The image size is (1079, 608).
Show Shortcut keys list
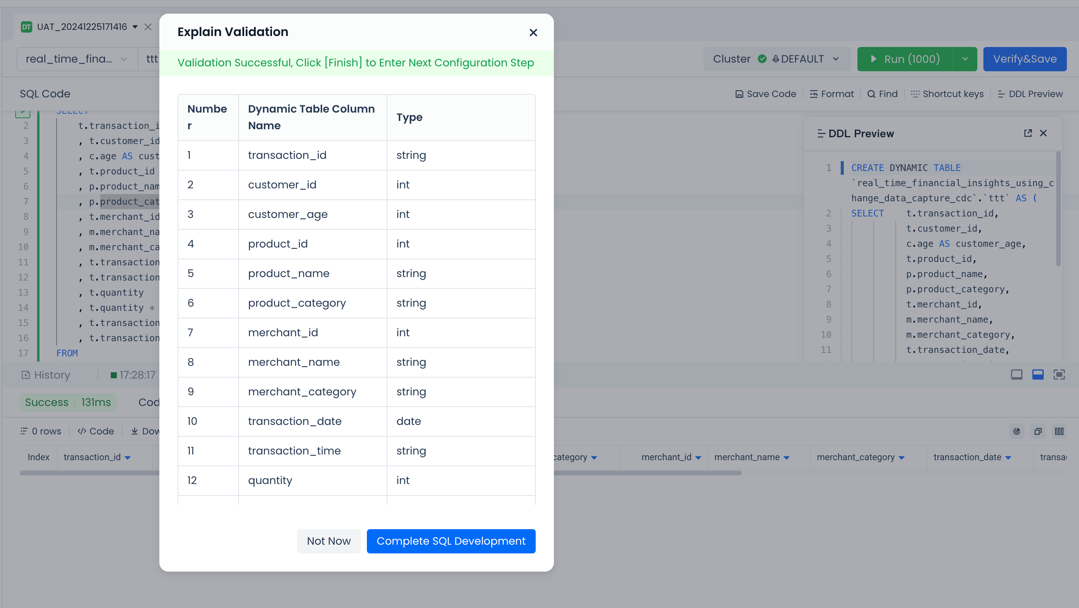(947, 94)
